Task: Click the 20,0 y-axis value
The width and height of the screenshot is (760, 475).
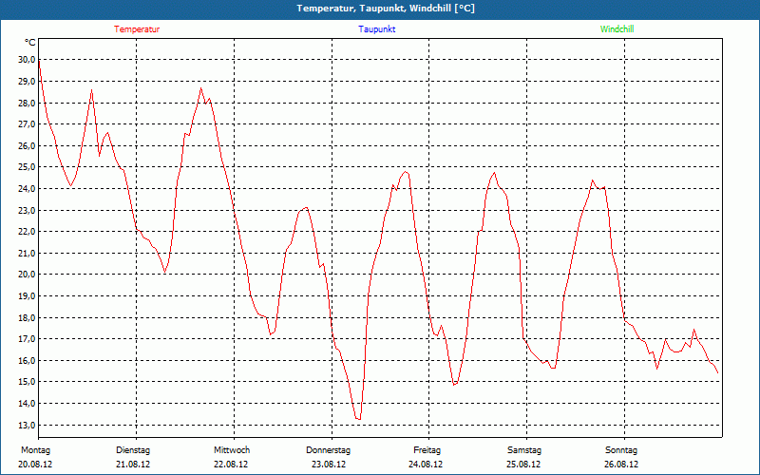Action: [27, 275]
